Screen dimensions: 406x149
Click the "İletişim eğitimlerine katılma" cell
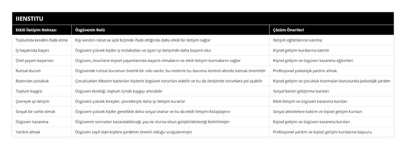click(297, 40)
